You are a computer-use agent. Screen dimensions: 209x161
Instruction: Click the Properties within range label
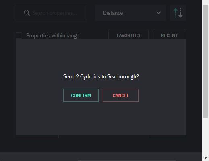pyautogui.click(x=53, y=36)
